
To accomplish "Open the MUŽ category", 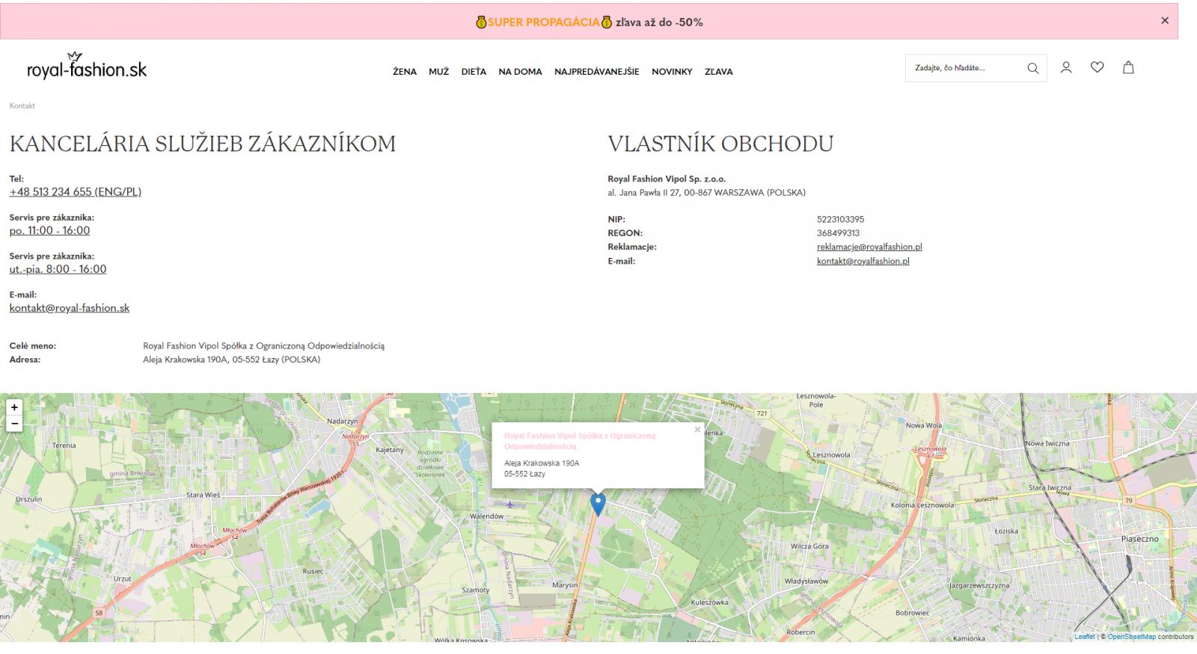I will pos(438,72).
